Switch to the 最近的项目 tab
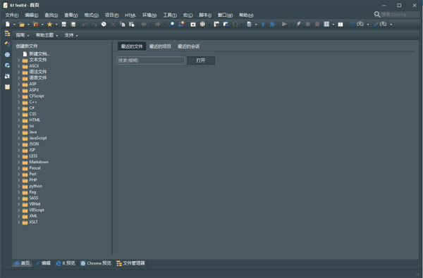Screen dimensions: 423x278 (160, 46)
